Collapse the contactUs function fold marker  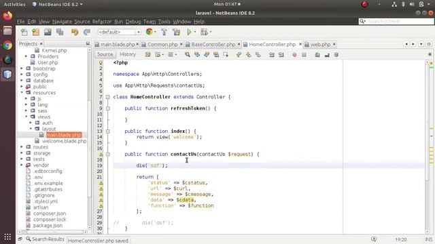[107, 154]
